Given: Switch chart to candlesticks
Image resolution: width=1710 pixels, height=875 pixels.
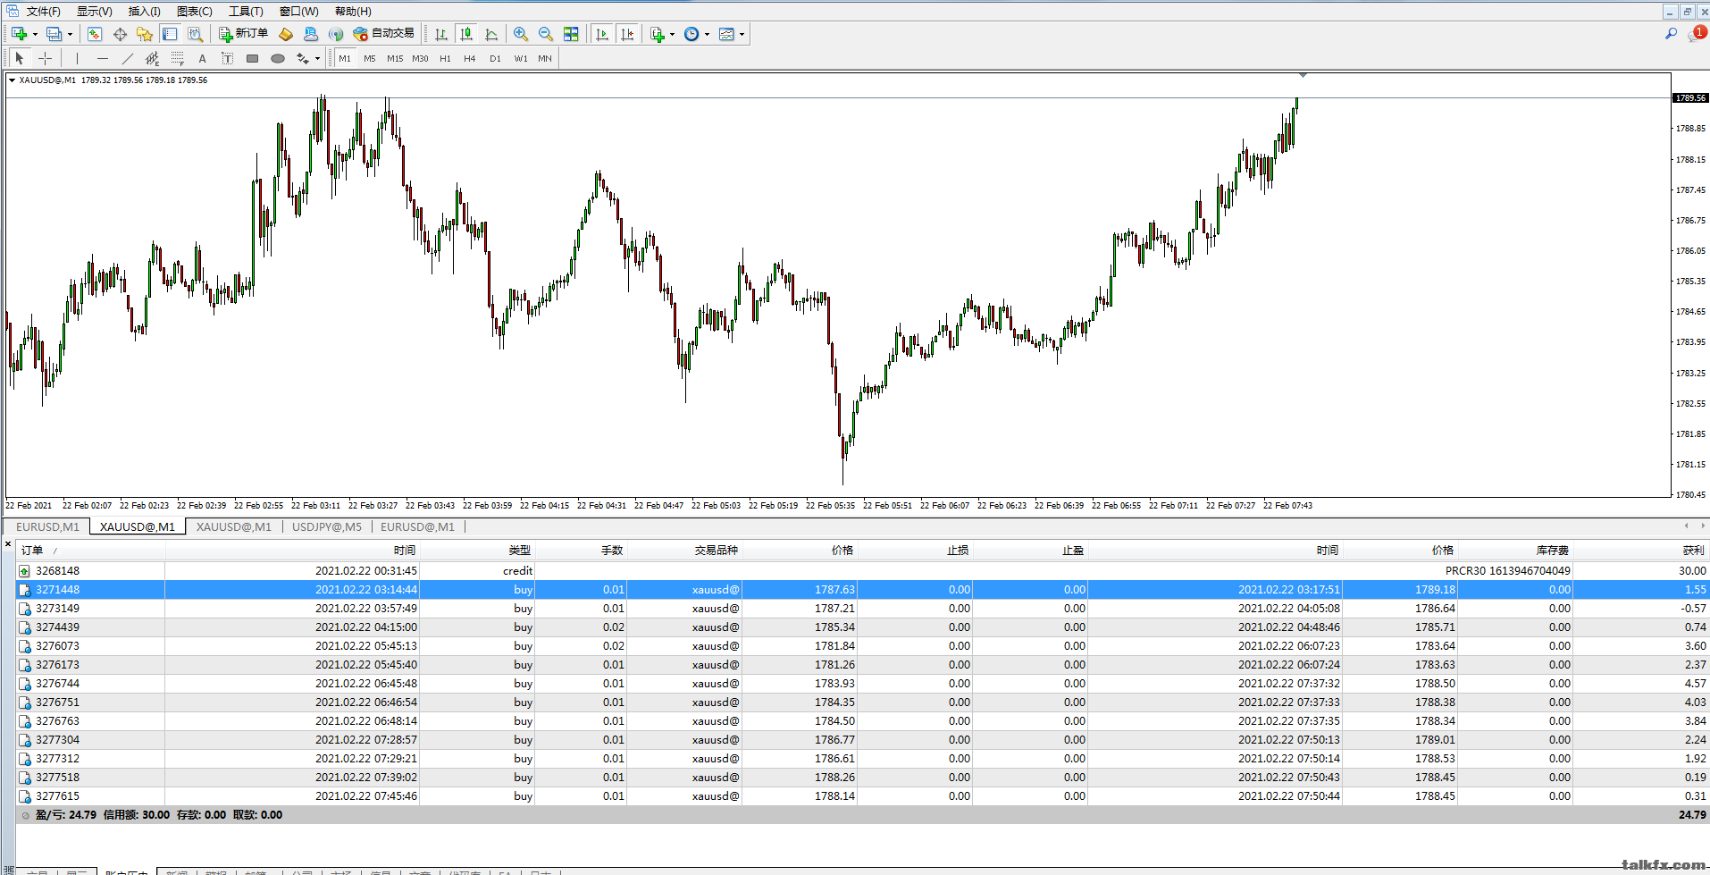Looking at the screenshot, I should tap(466, 34).
